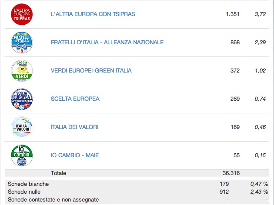Click Schede contestate e non assegnate row
274x205 pixels.
[137, 200]
